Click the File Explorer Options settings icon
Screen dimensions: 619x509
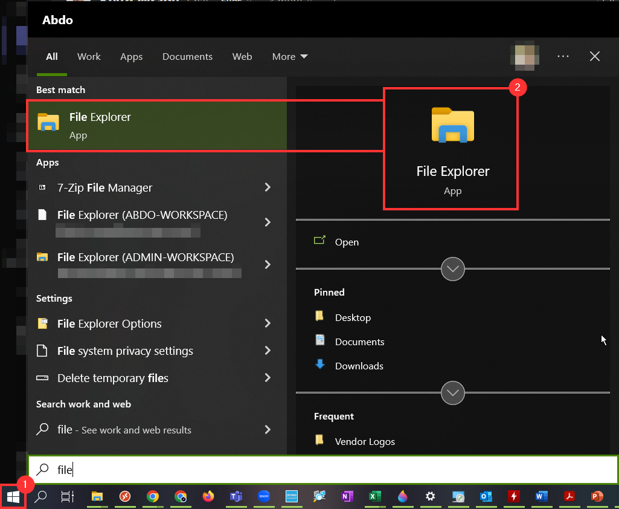(x=42, y=323)
